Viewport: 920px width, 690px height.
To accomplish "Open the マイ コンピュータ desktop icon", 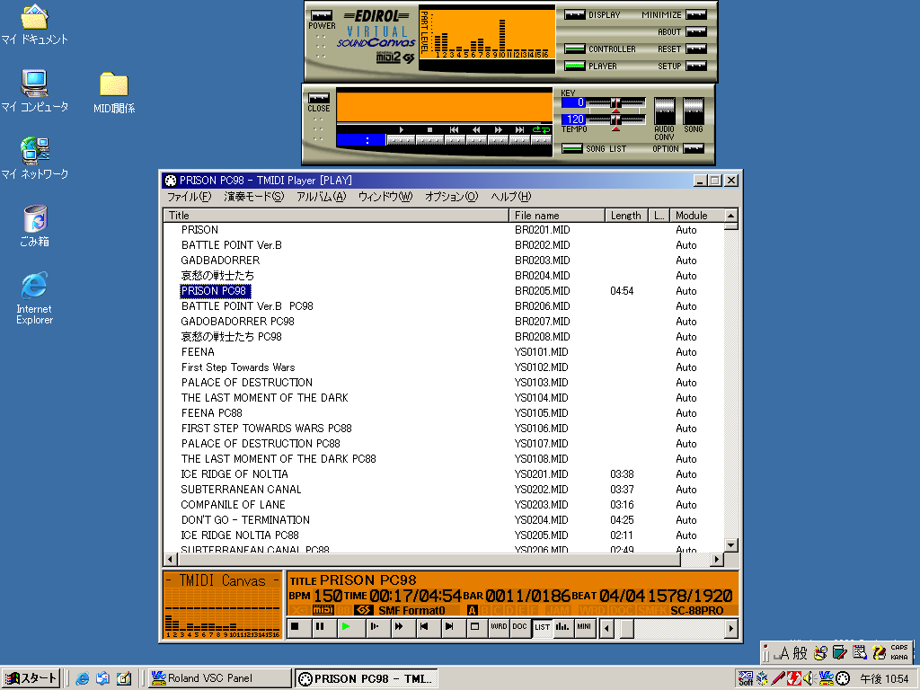I will coord(35,91).
